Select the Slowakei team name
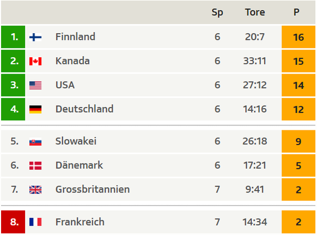This screenshot has height=235, width=317. 76,141
